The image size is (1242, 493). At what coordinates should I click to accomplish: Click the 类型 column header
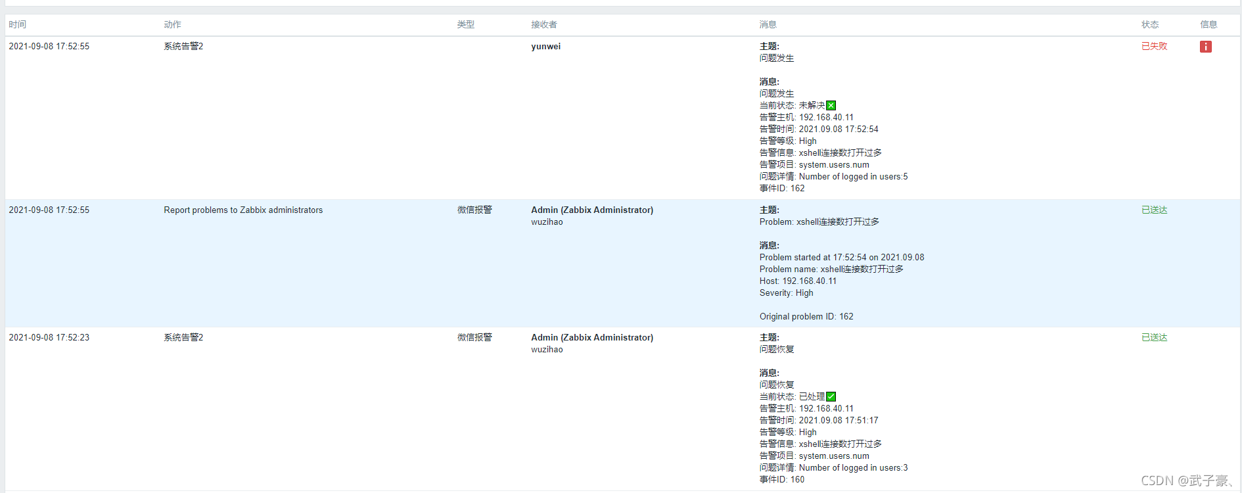466,24
